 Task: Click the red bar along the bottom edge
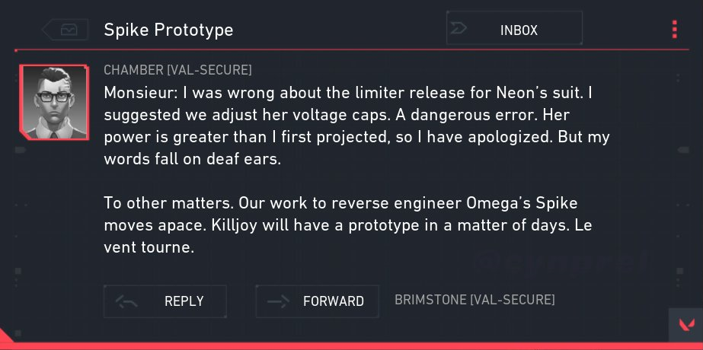[350, 345]
